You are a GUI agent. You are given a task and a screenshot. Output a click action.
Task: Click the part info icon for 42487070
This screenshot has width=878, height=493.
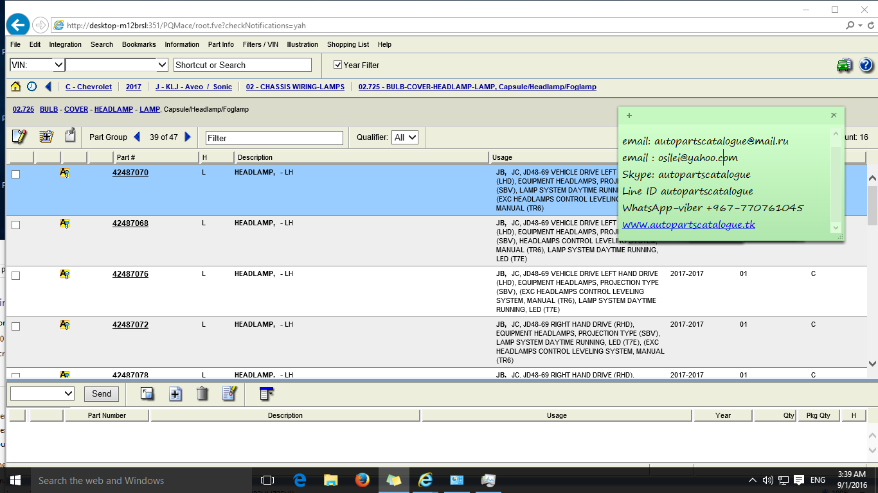click(64, 173)
